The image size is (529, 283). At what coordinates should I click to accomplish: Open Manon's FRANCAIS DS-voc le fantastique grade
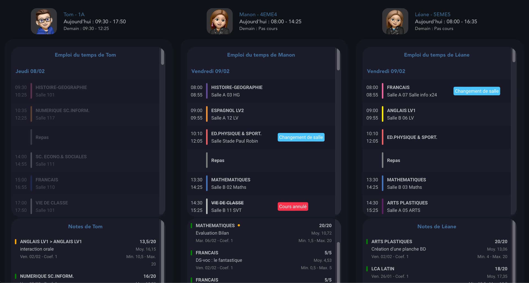click(x=261, y=260)
